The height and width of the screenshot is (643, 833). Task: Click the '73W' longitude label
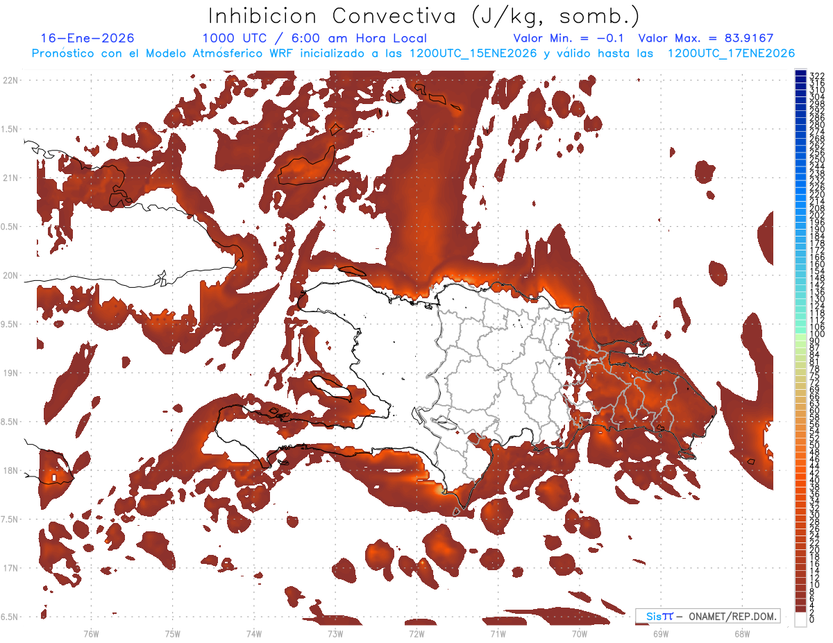point(335,634)
